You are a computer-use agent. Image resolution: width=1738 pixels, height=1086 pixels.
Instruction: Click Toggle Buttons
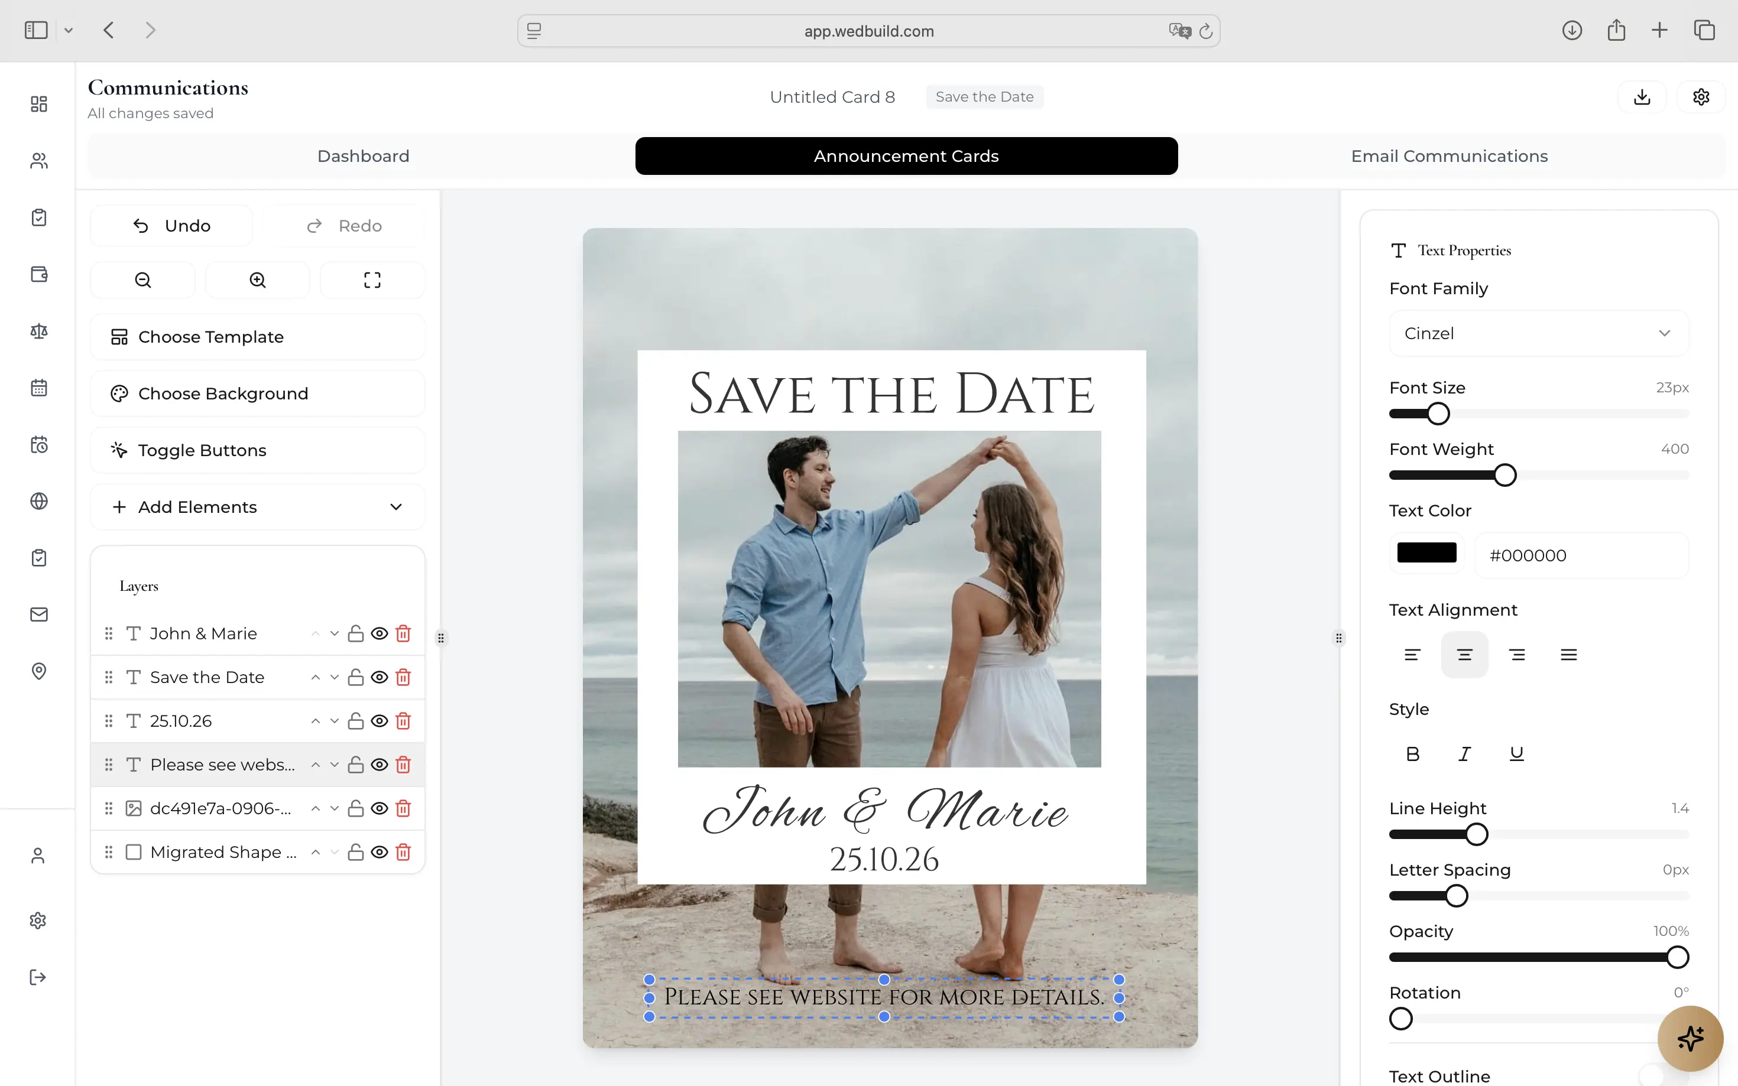pos(257,450)
